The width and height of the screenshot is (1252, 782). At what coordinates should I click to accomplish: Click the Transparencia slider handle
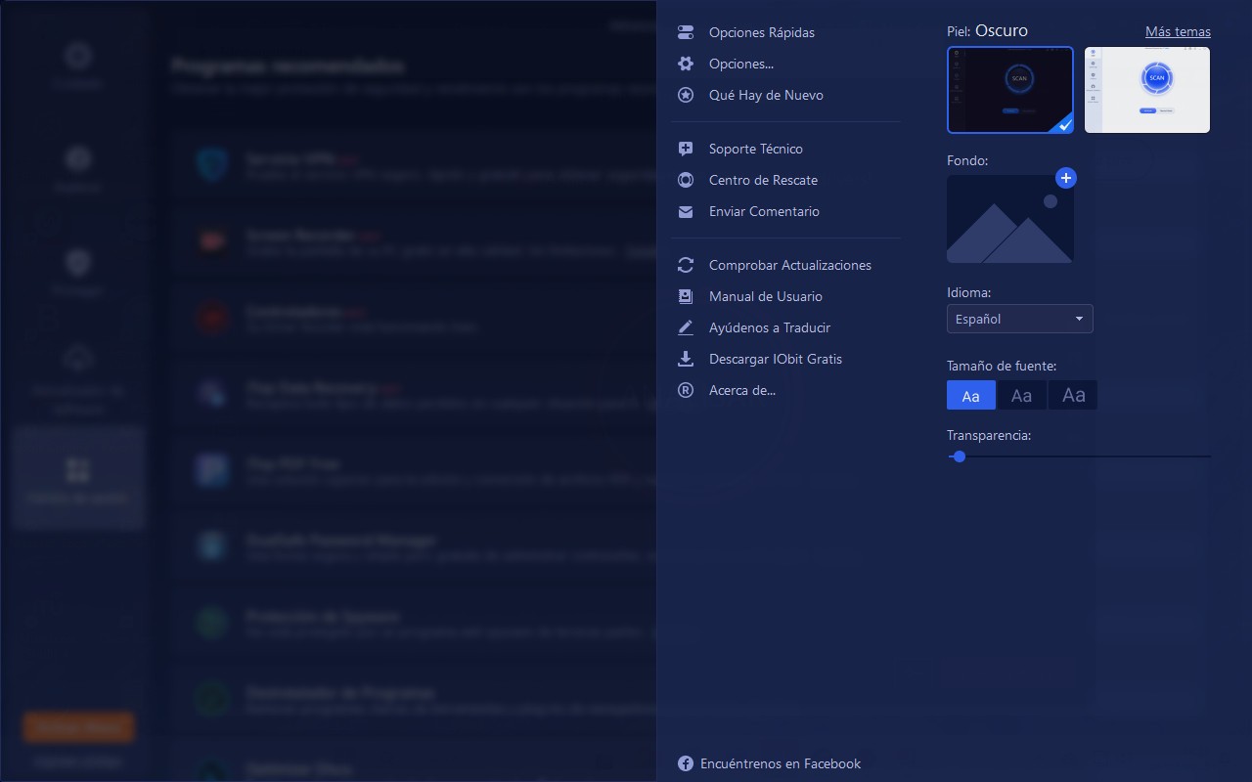coord(959,456)
